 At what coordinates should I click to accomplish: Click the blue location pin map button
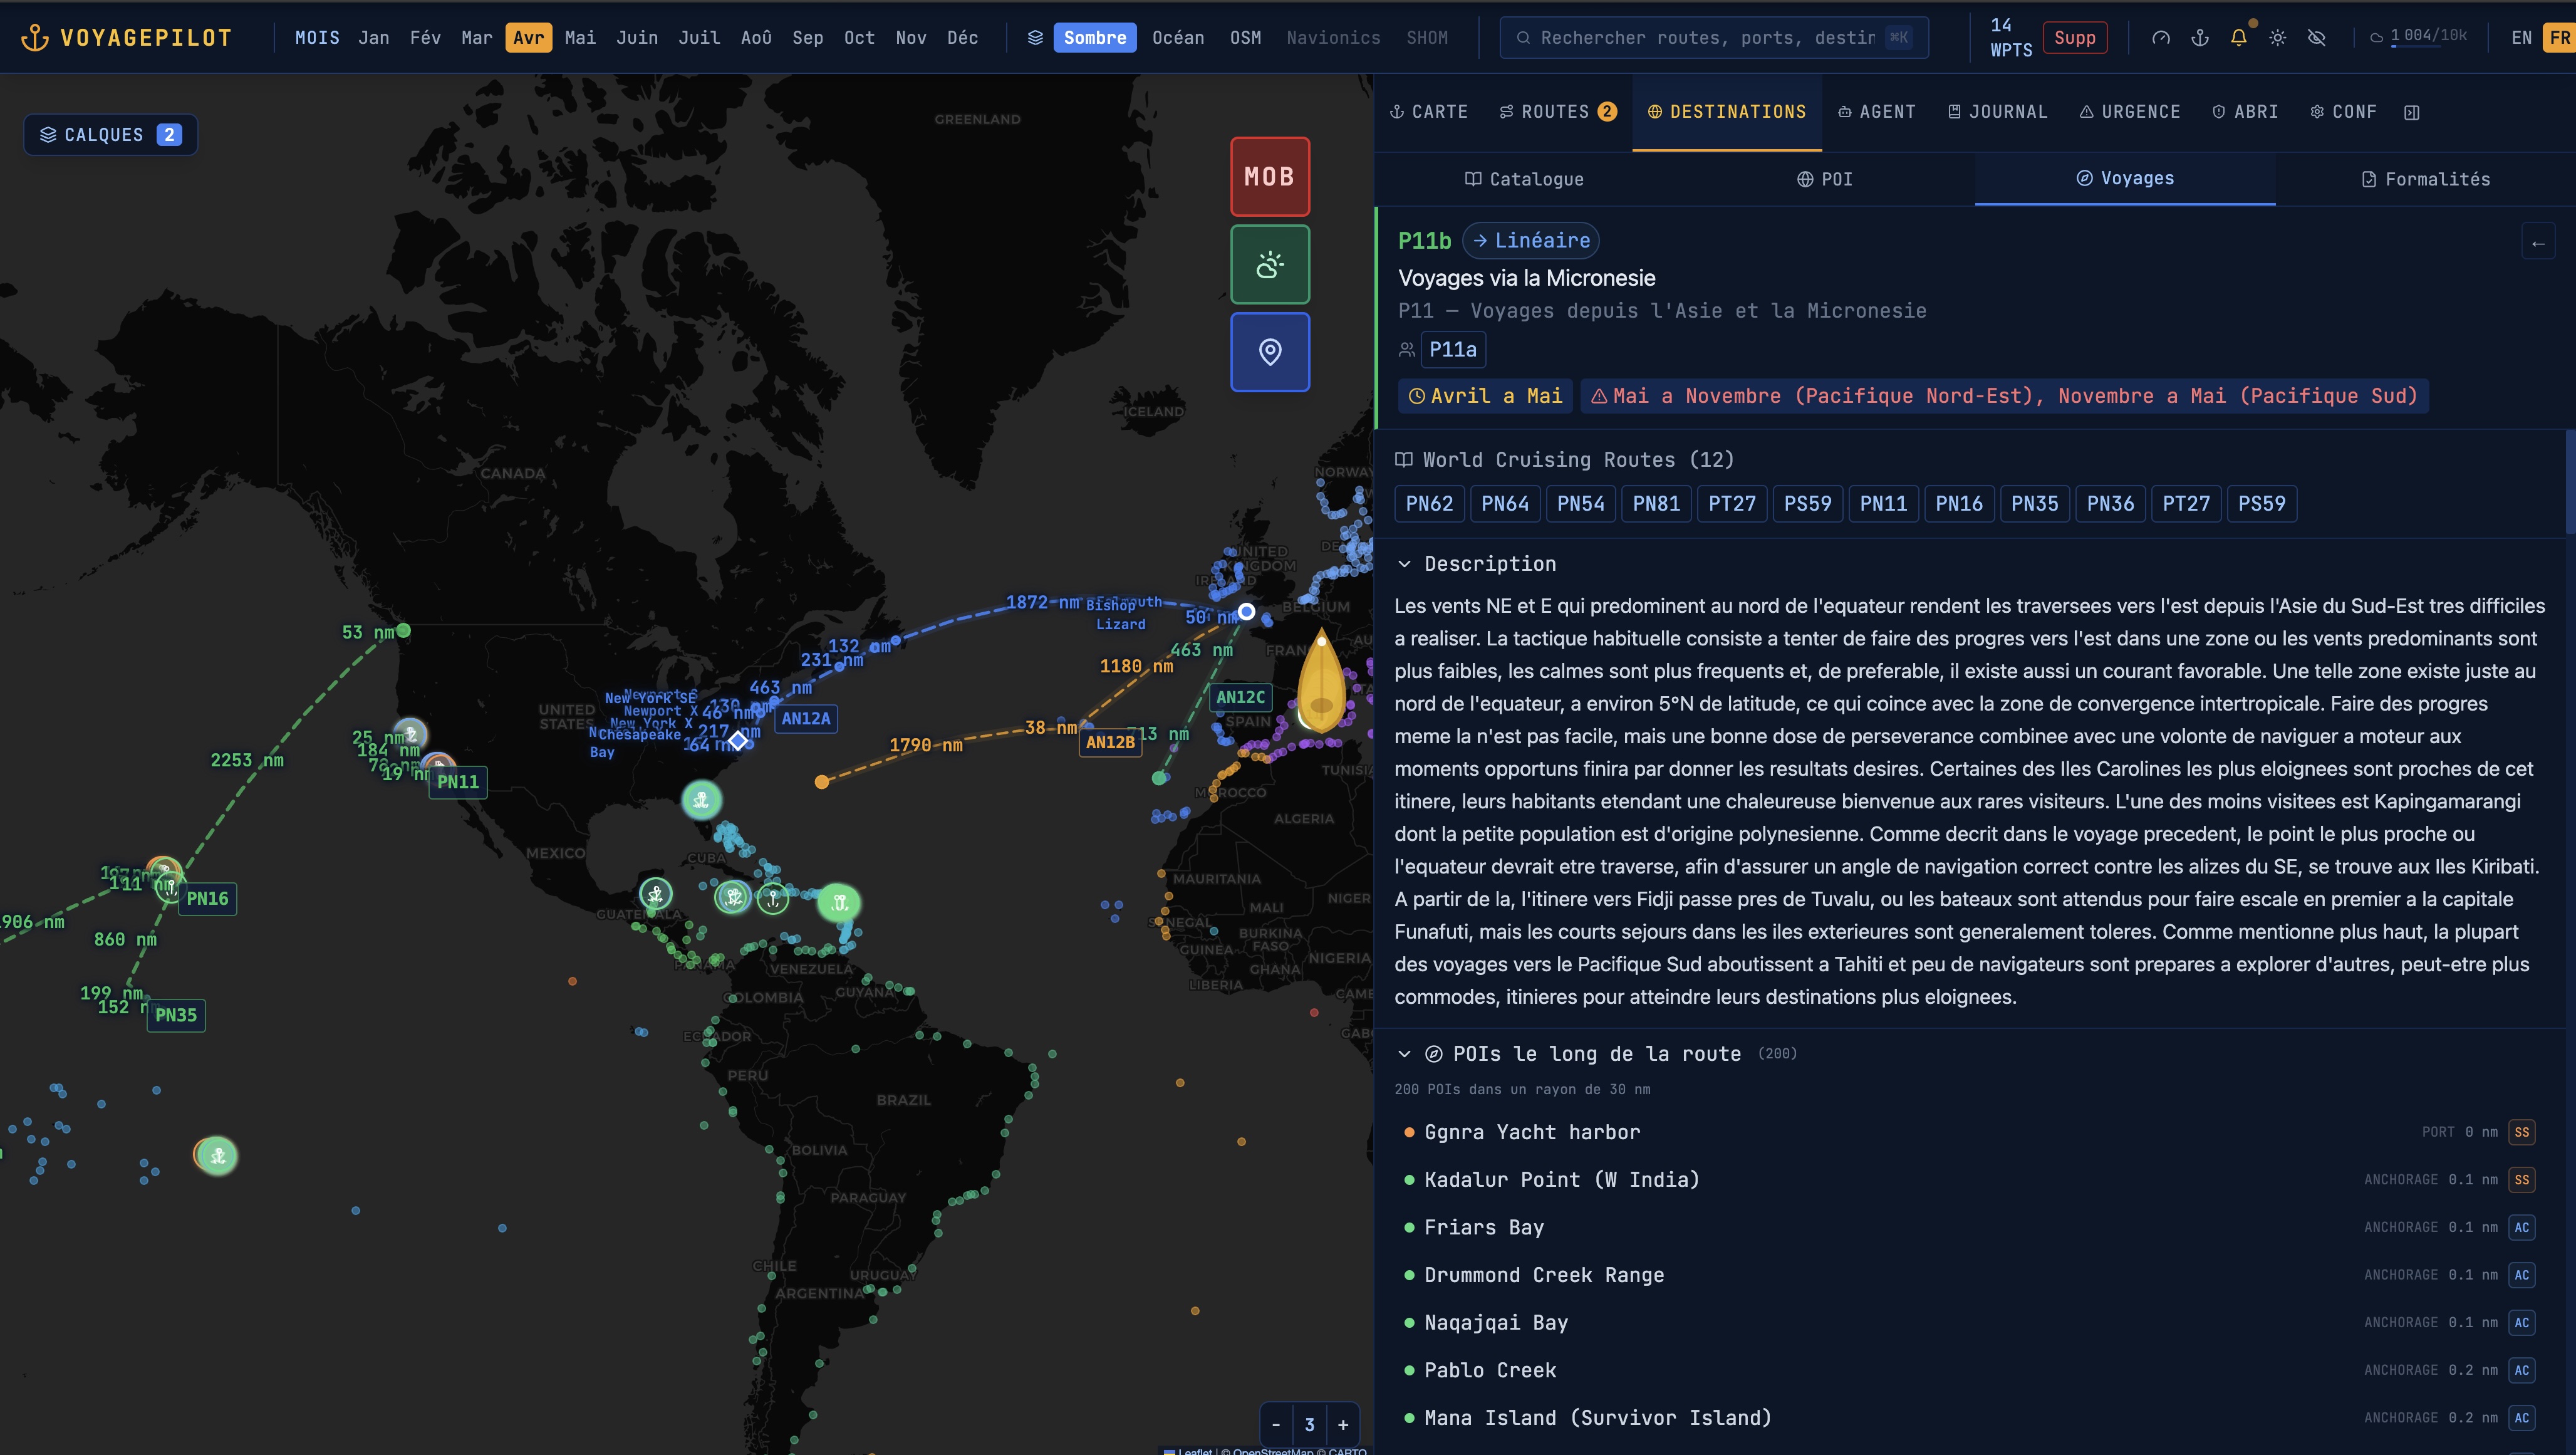pyautogui.click(x=1269, y=352)
